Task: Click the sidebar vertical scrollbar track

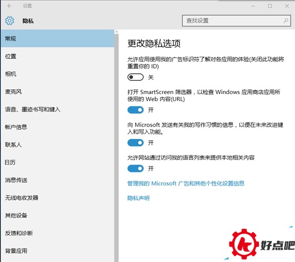Action: pyautogui.click(x=116, y=148)
